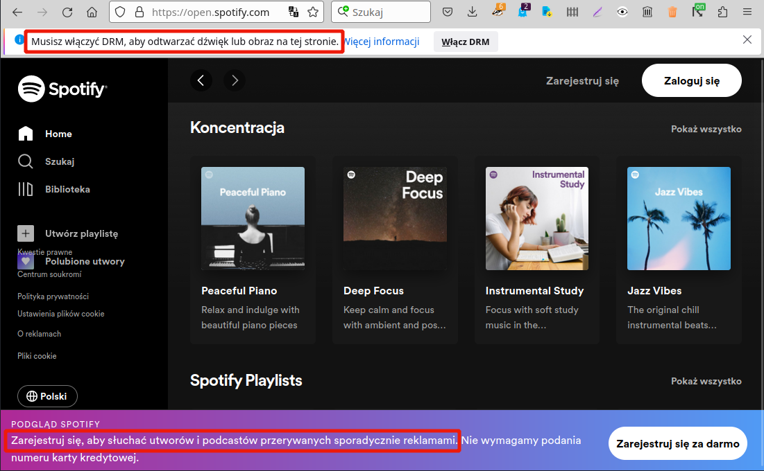Viewport: 764px width, 471px height.
Task: Dismiss the DRM notification bar
Action: (747, 40)
